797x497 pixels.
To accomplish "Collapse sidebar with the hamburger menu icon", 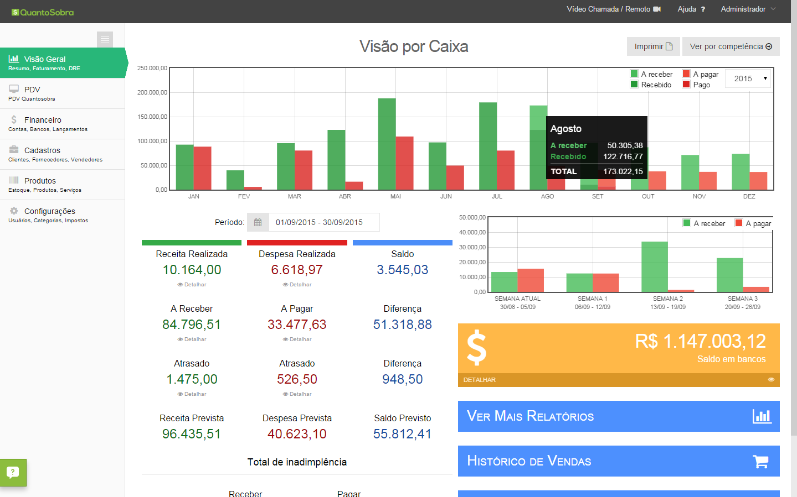I will tap(105, 39).
